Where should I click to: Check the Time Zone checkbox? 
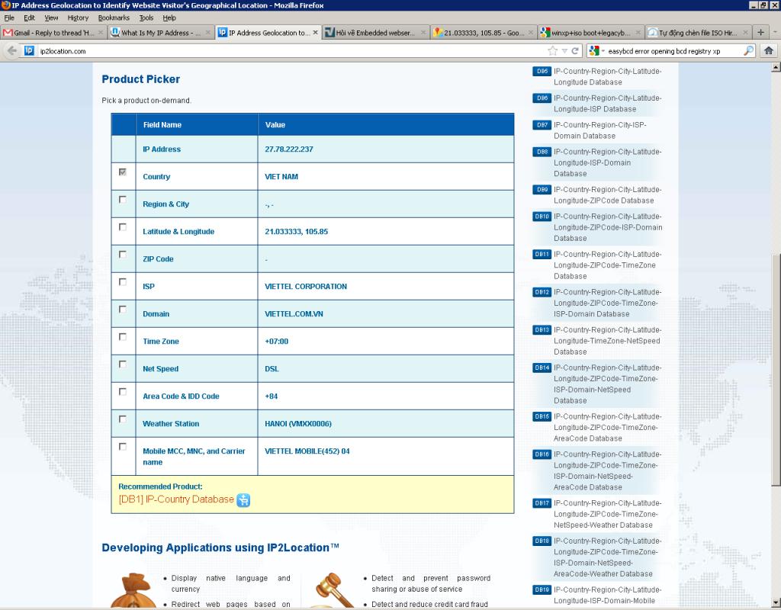[123, 336]
